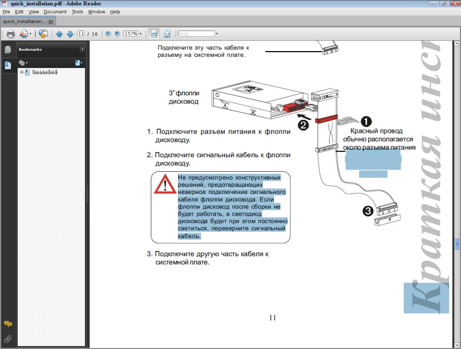Image resolution: width=461 pixels, height=349 pixels.
Task: Open the Pages thumbnails panel icon
Action: click(8, 50)
